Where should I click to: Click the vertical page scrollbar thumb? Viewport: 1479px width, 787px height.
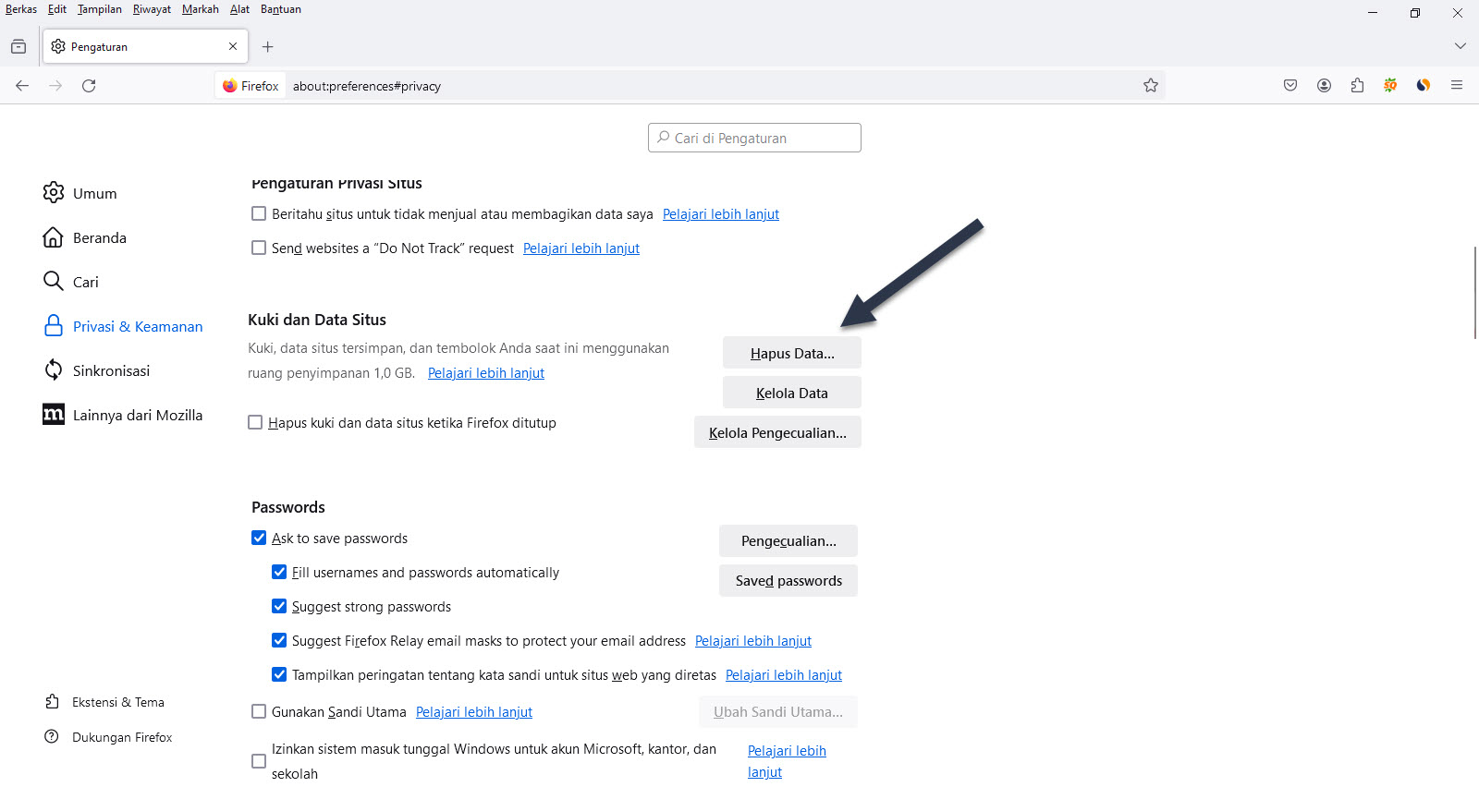(1474, 293)
